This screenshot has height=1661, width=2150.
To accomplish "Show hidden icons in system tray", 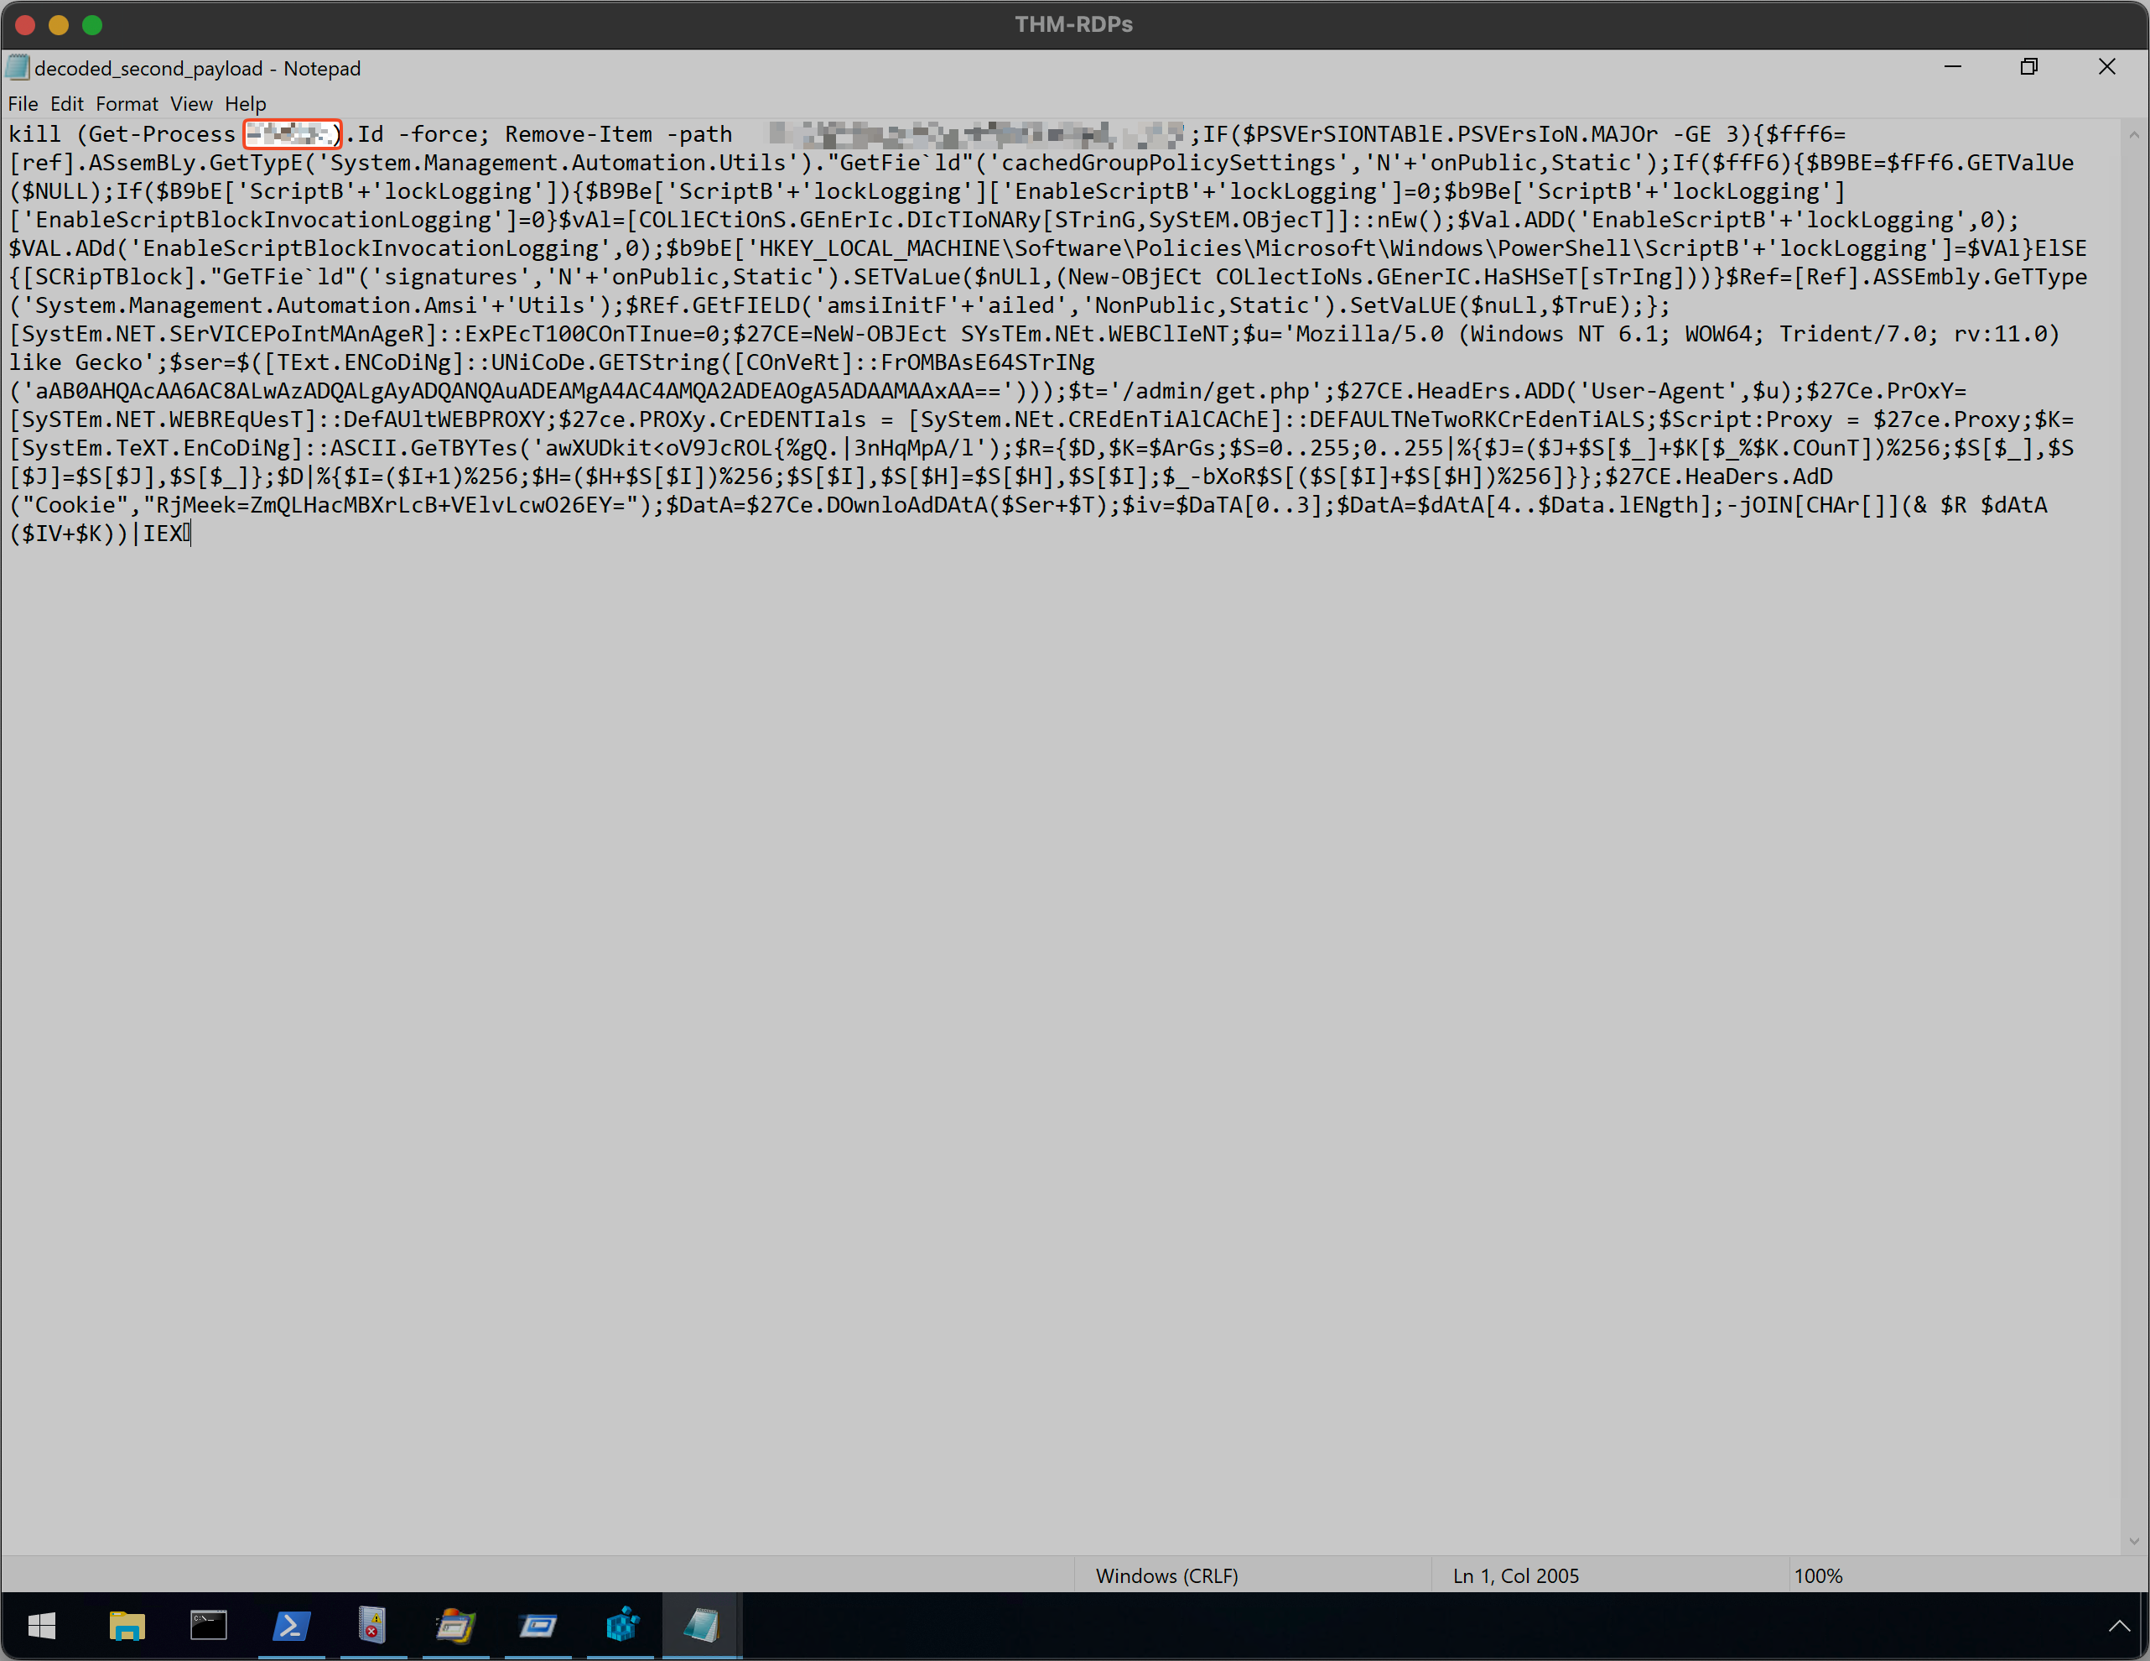I will click(2118, 1626).
